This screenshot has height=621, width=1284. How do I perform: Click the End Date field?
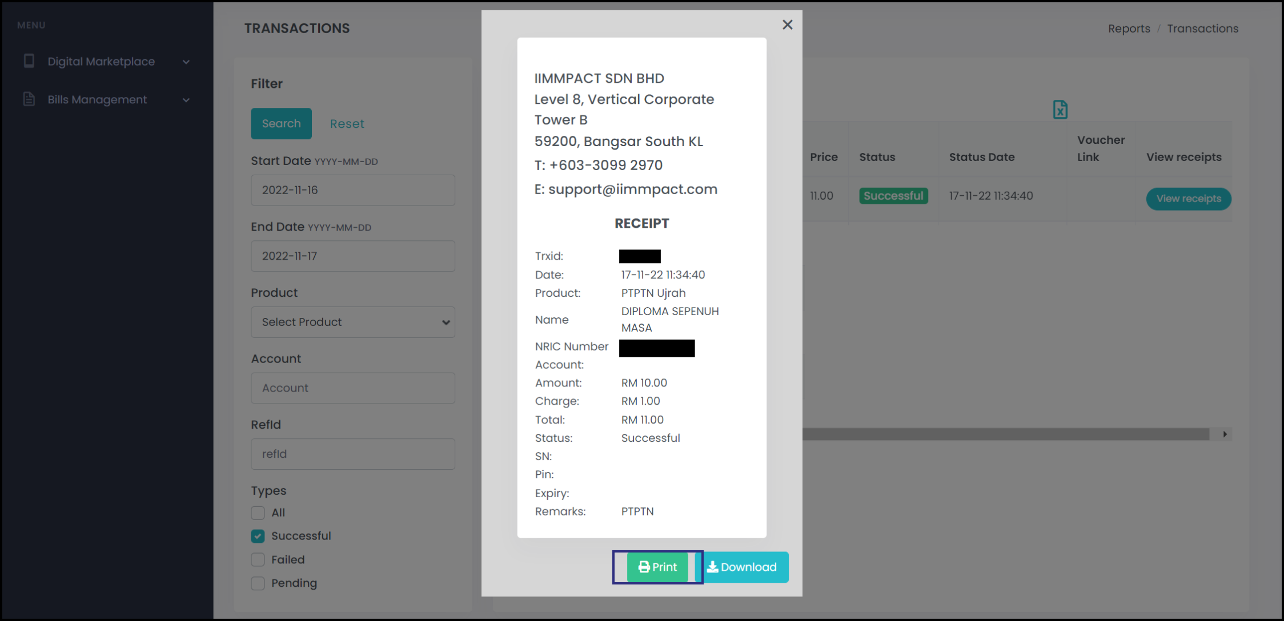click(x=353, y=256)
